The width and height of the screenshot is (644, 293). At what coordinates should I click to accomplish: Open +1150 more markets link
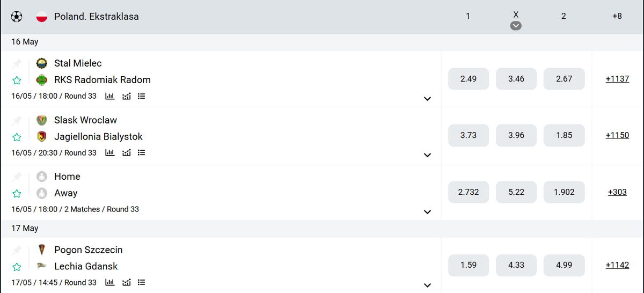point(617,135)
